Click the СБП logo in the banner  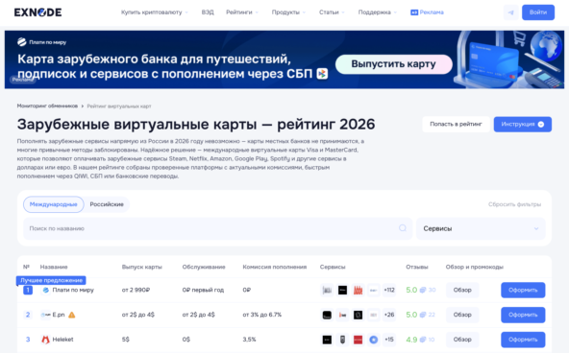[322, 74]
